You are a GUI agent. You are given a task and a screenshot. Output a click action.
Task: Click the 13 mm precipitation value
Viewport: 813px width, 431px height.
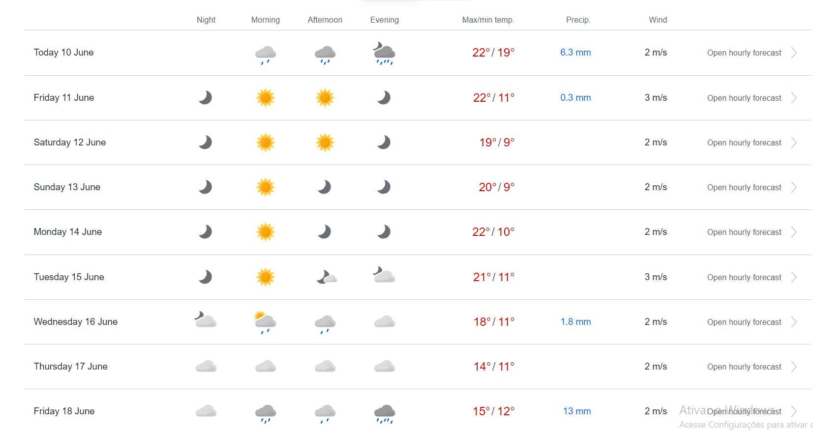pyautogui.click(x=577, y=411)
